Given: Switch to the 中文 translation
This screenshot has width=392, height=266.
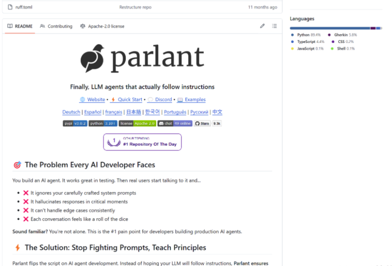Looking at the screenshot, I should click(x=217, y=112).
